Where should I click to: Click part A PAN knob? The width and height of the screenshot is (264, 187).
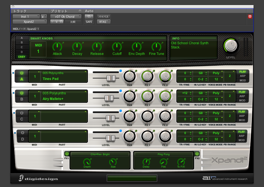(x=129, y=77)
